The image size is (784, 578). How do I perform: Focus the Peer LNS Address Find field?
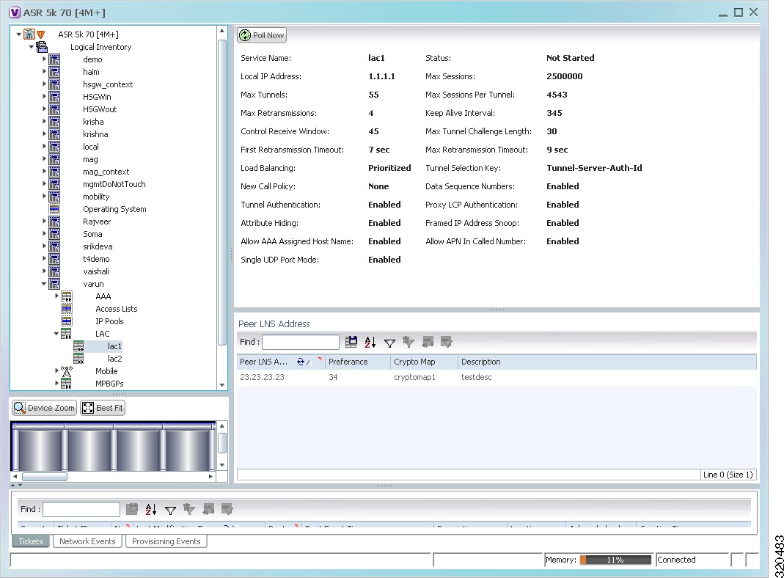(x=301, y=342)
